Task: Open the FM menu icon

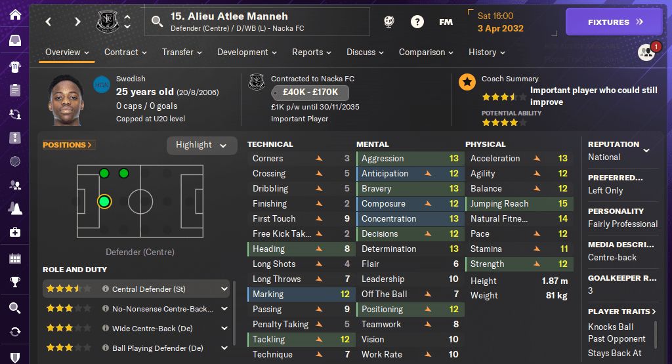Action: coord(446,22)
